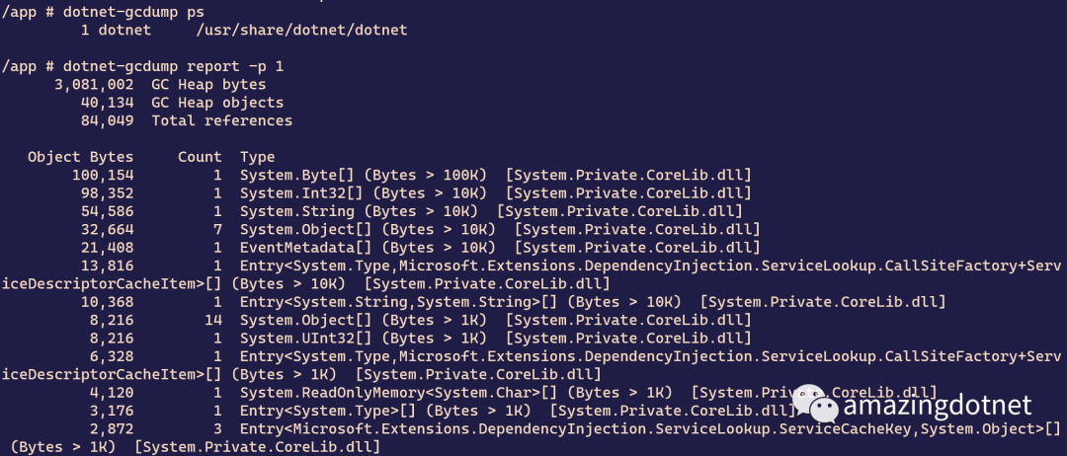The width and height of the screenshot is (1067, 456).
Task: Click the WeChat logo icon in watermark
Action: (x=816, y=406)
